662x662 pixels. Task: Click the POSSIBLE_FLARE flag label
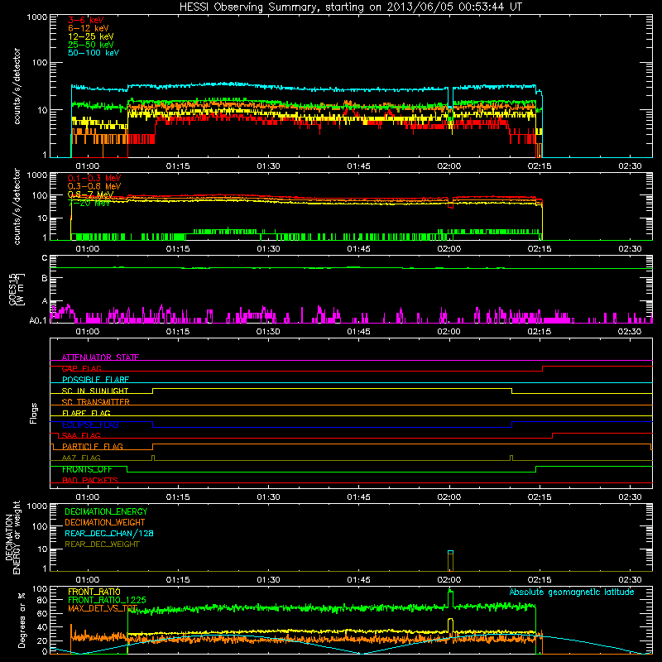95,380
